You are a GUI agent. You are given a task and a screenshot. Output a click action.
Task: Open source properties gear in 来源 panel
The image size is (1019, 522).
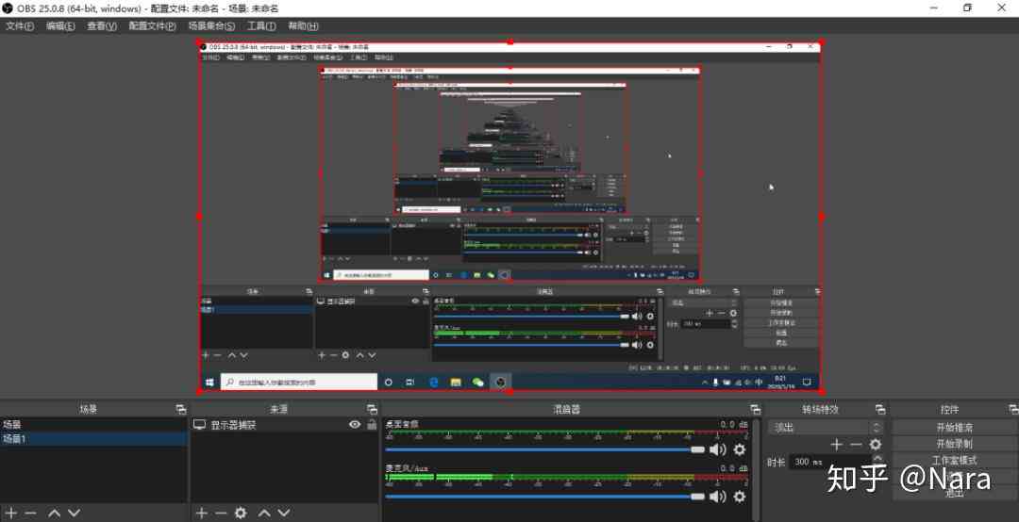[x=241, y=513]
